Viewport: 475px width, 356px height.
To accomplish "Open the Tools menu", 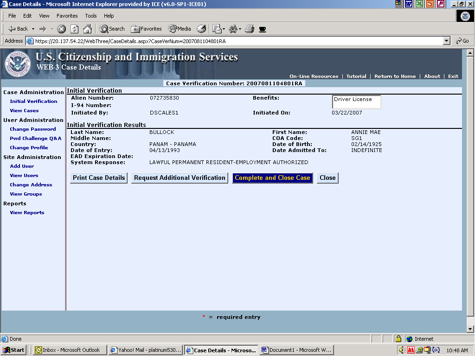I will 91,16.
